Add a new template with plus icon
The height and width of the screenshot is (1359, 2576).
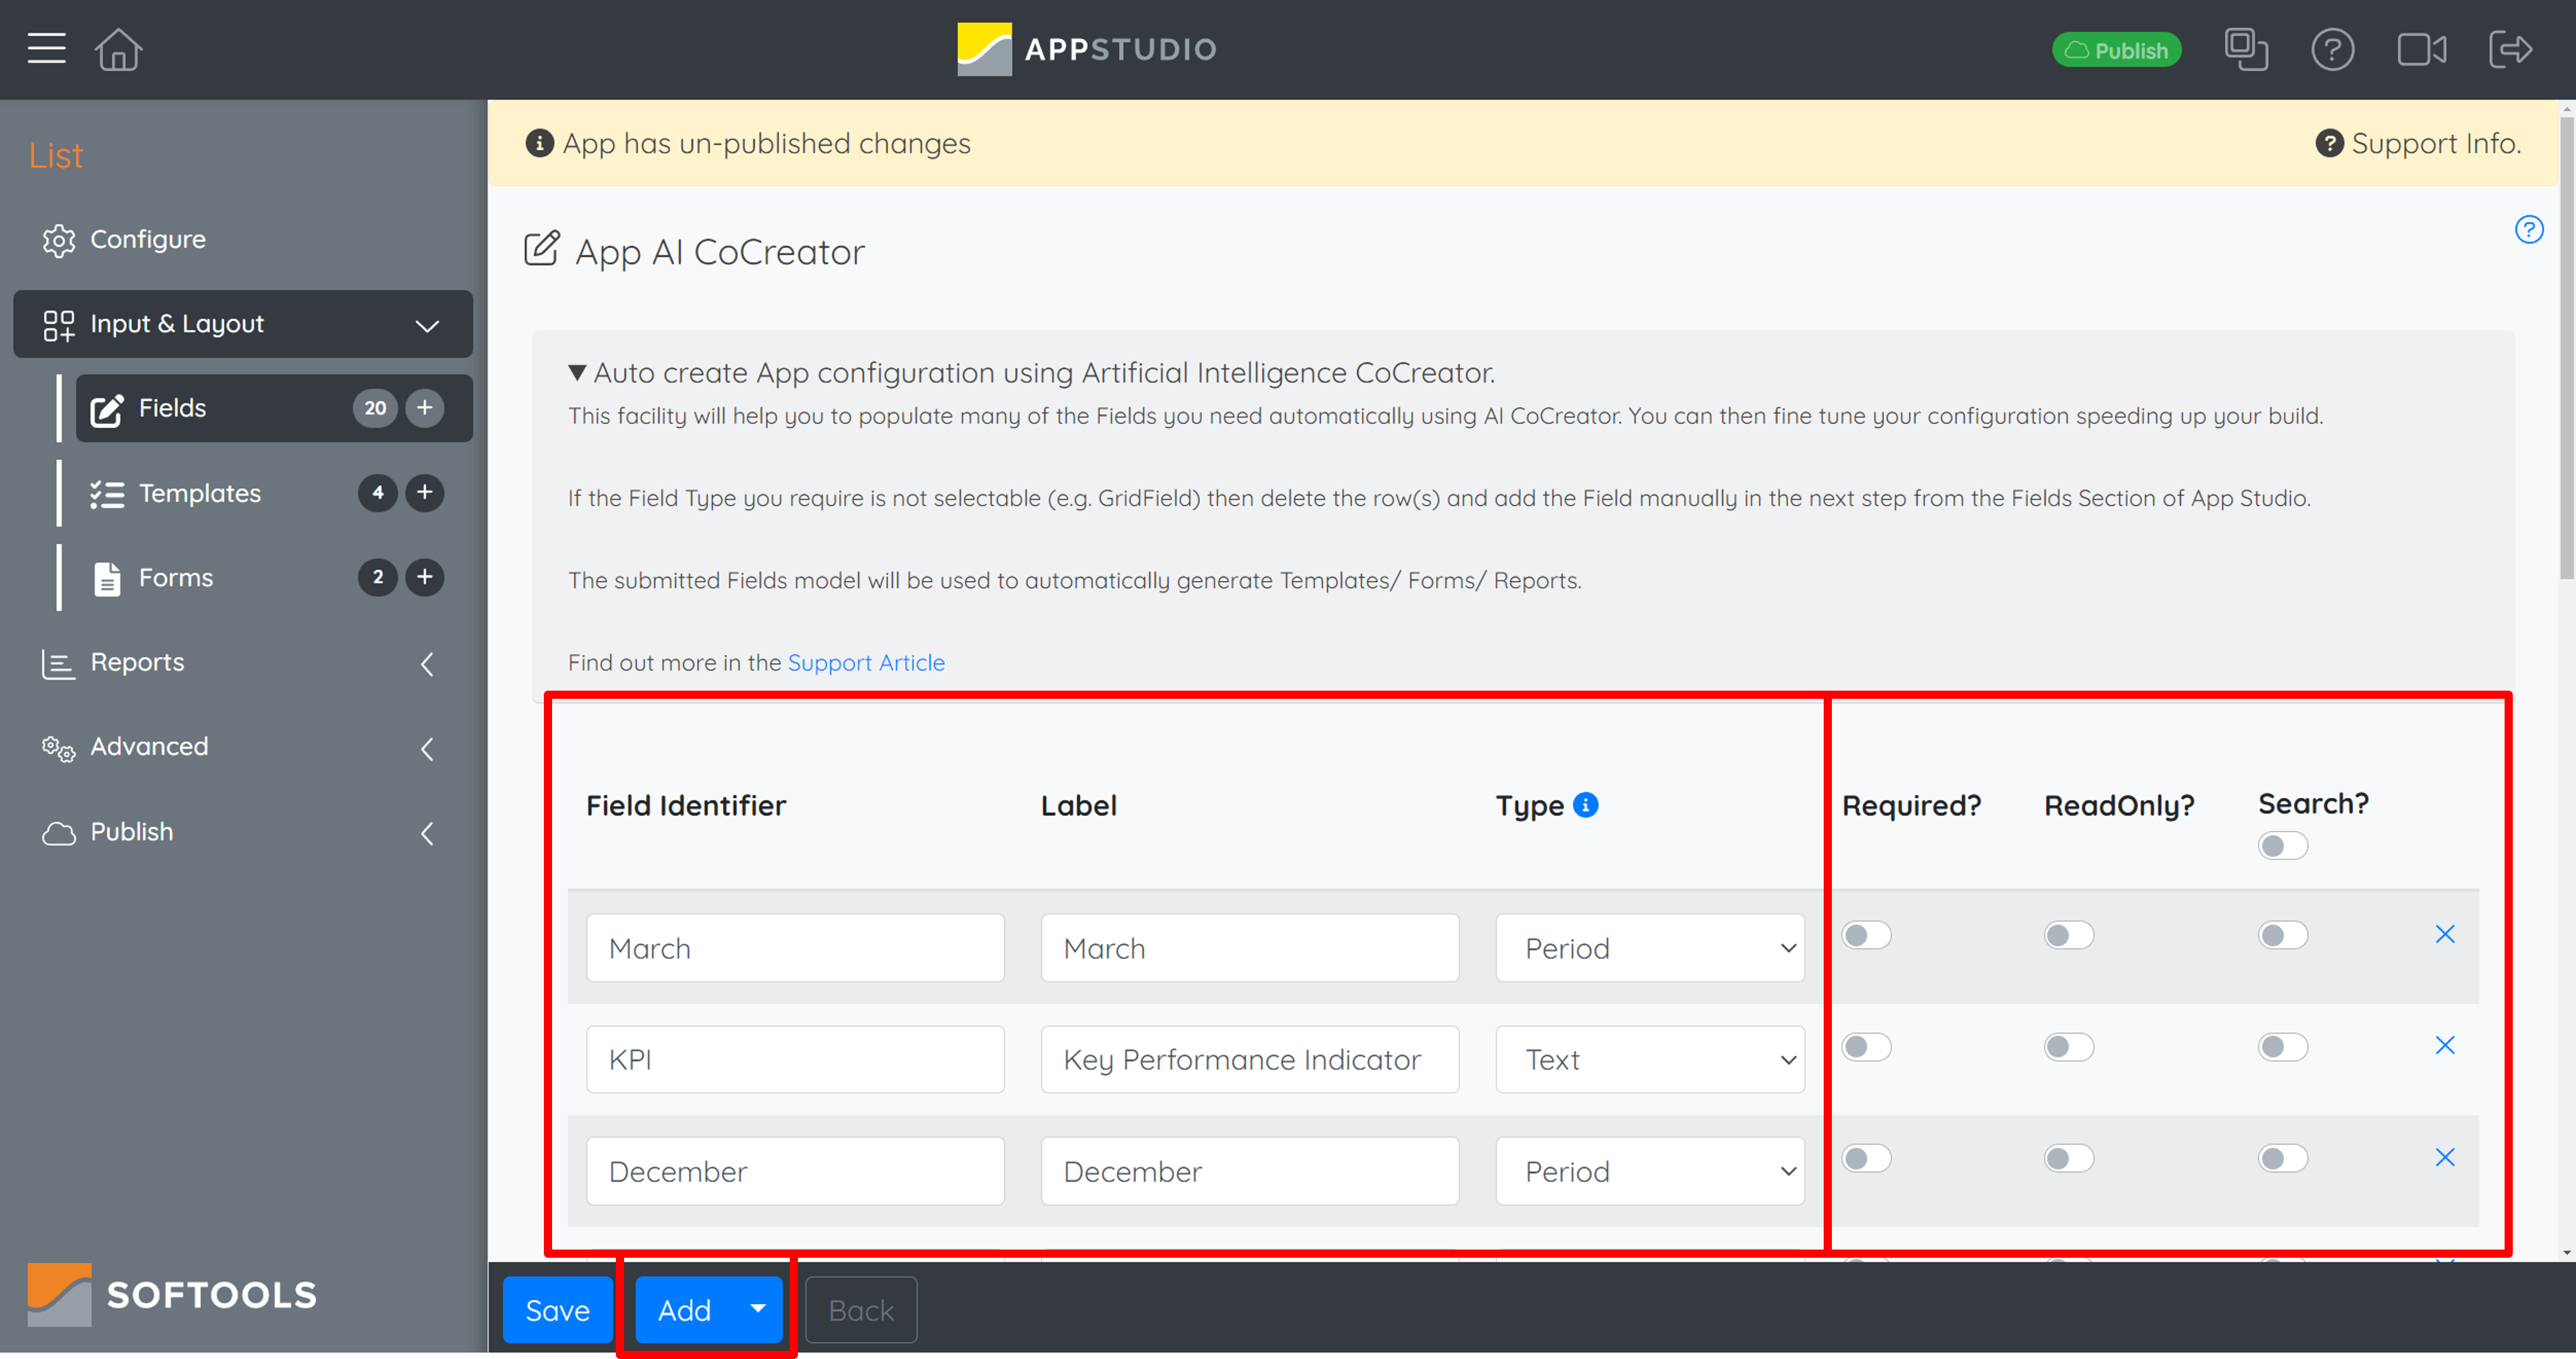pos(425,492)
